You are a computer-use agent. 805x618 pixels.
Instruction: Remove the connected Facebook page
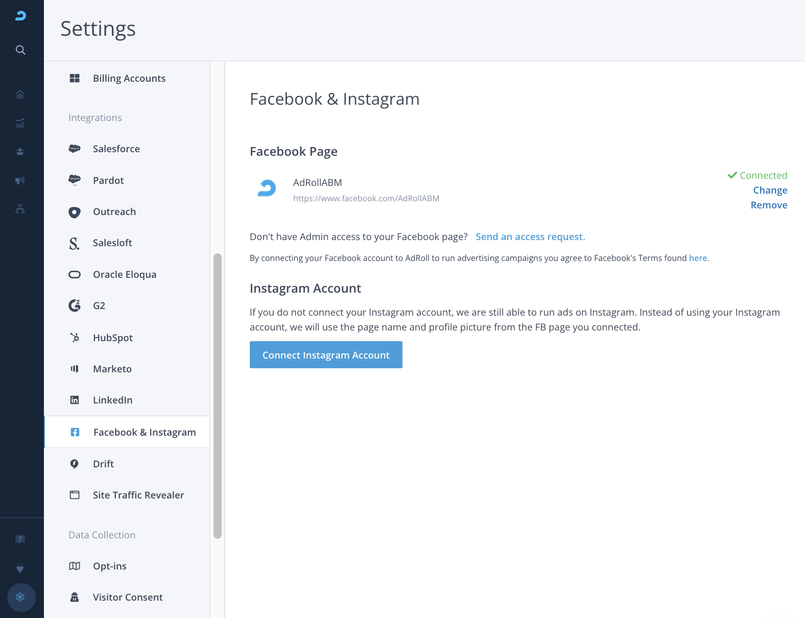click(x=769, y=205)
